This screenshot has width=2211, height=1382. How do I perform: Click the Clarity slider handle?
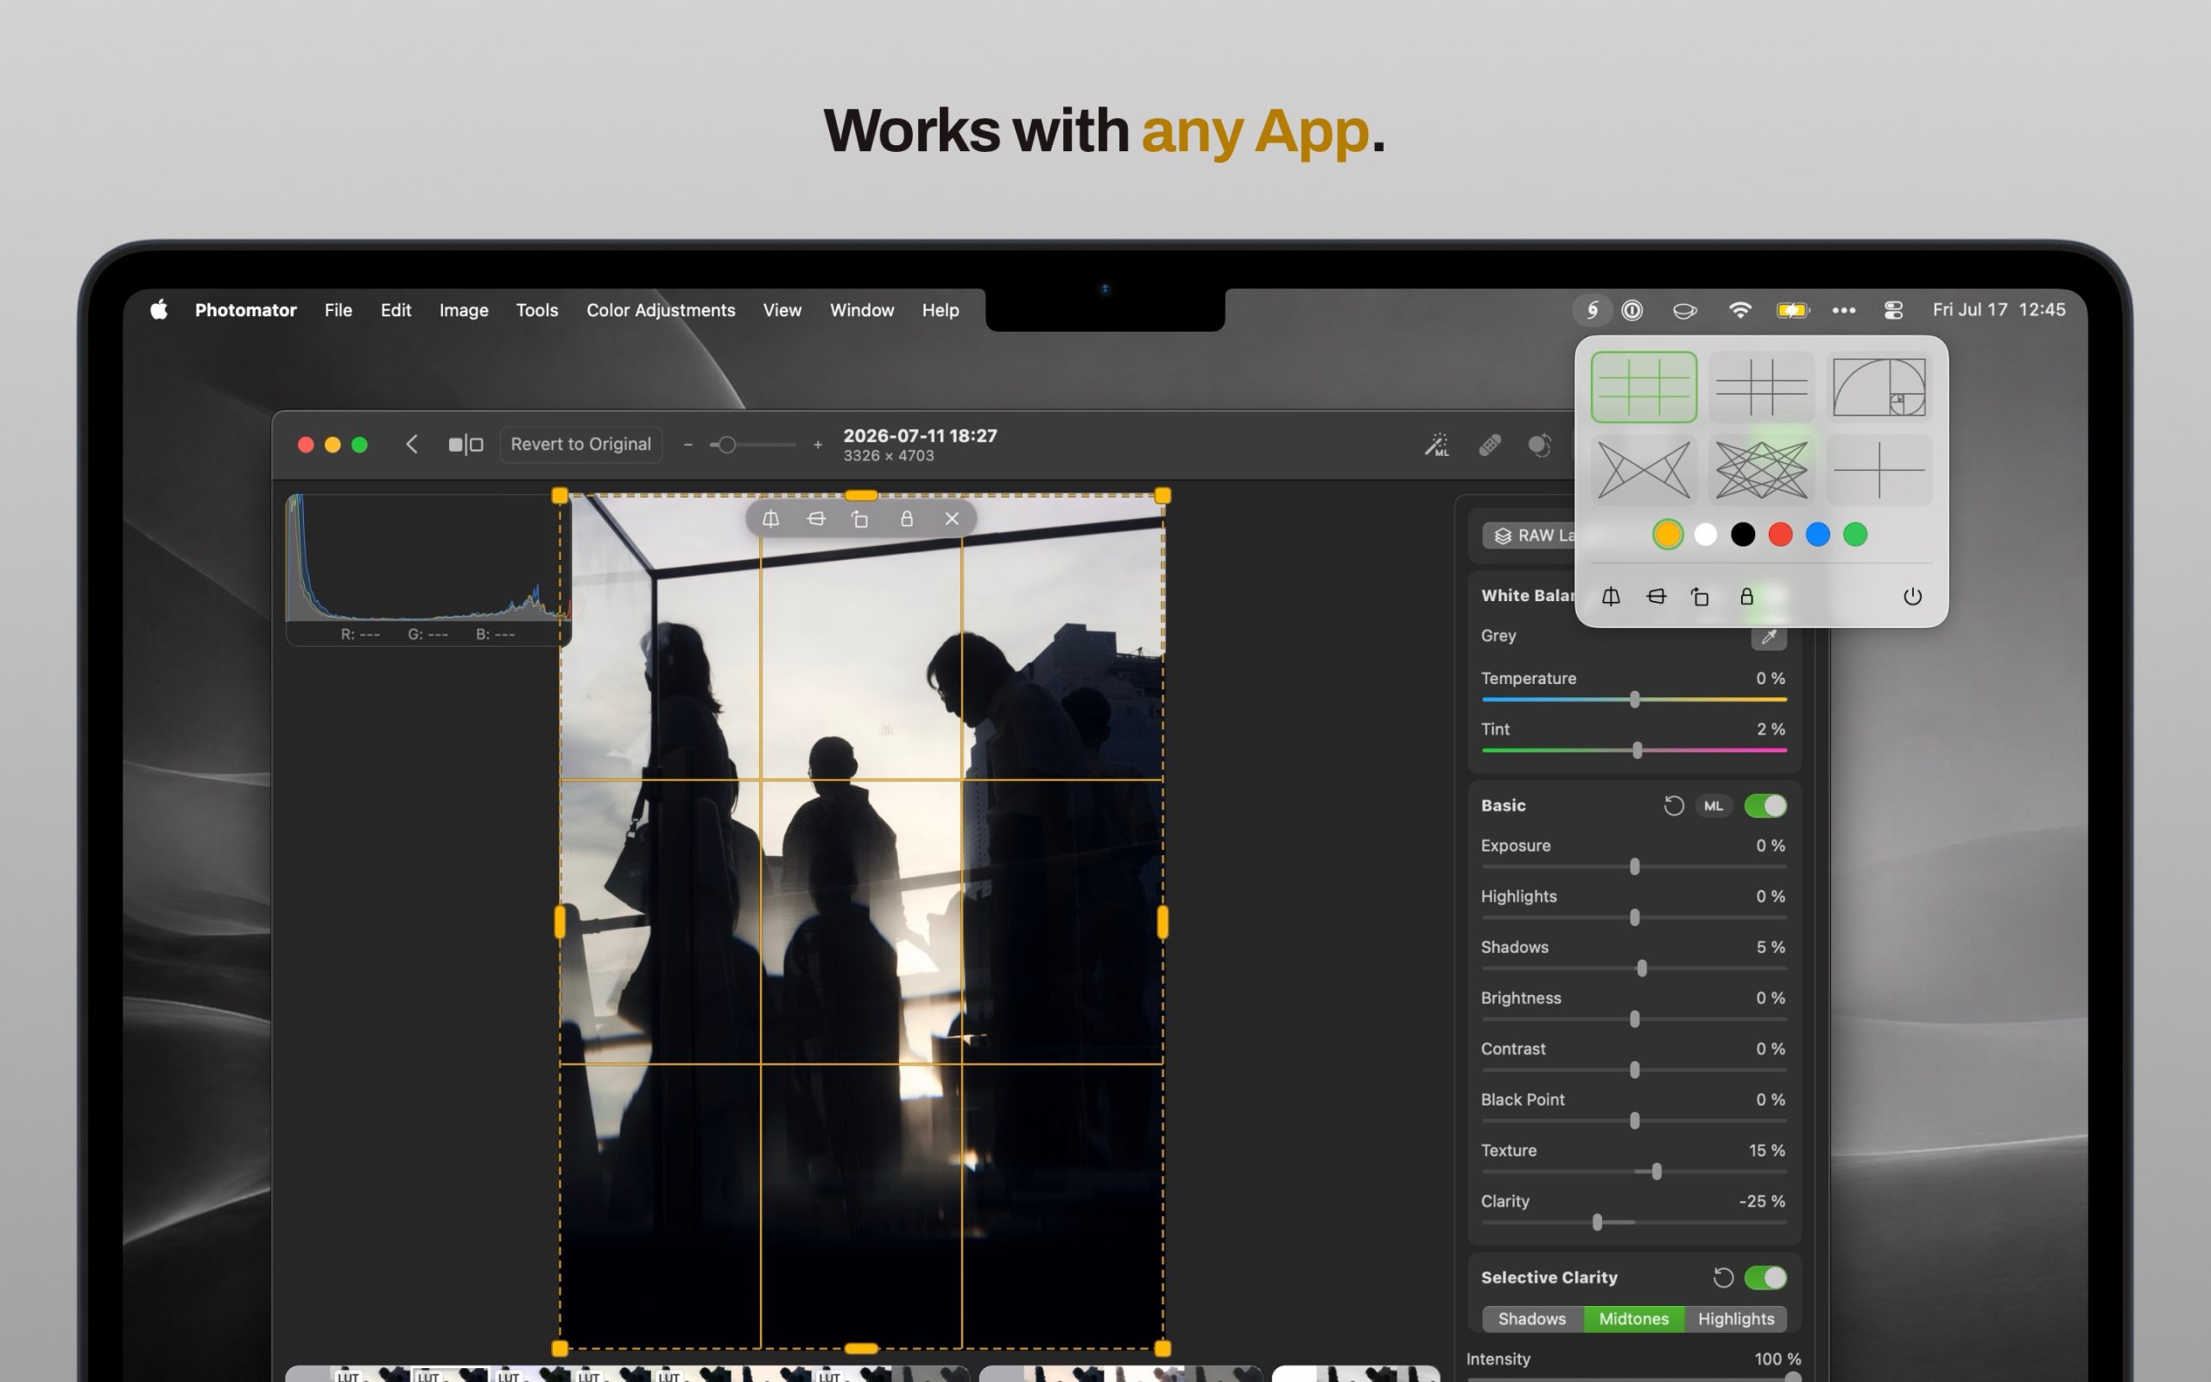tap(1597, 1222)
